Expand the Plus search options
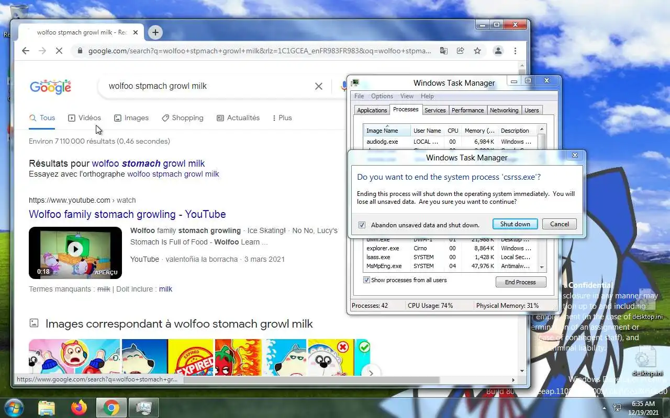 pos(282,118)
